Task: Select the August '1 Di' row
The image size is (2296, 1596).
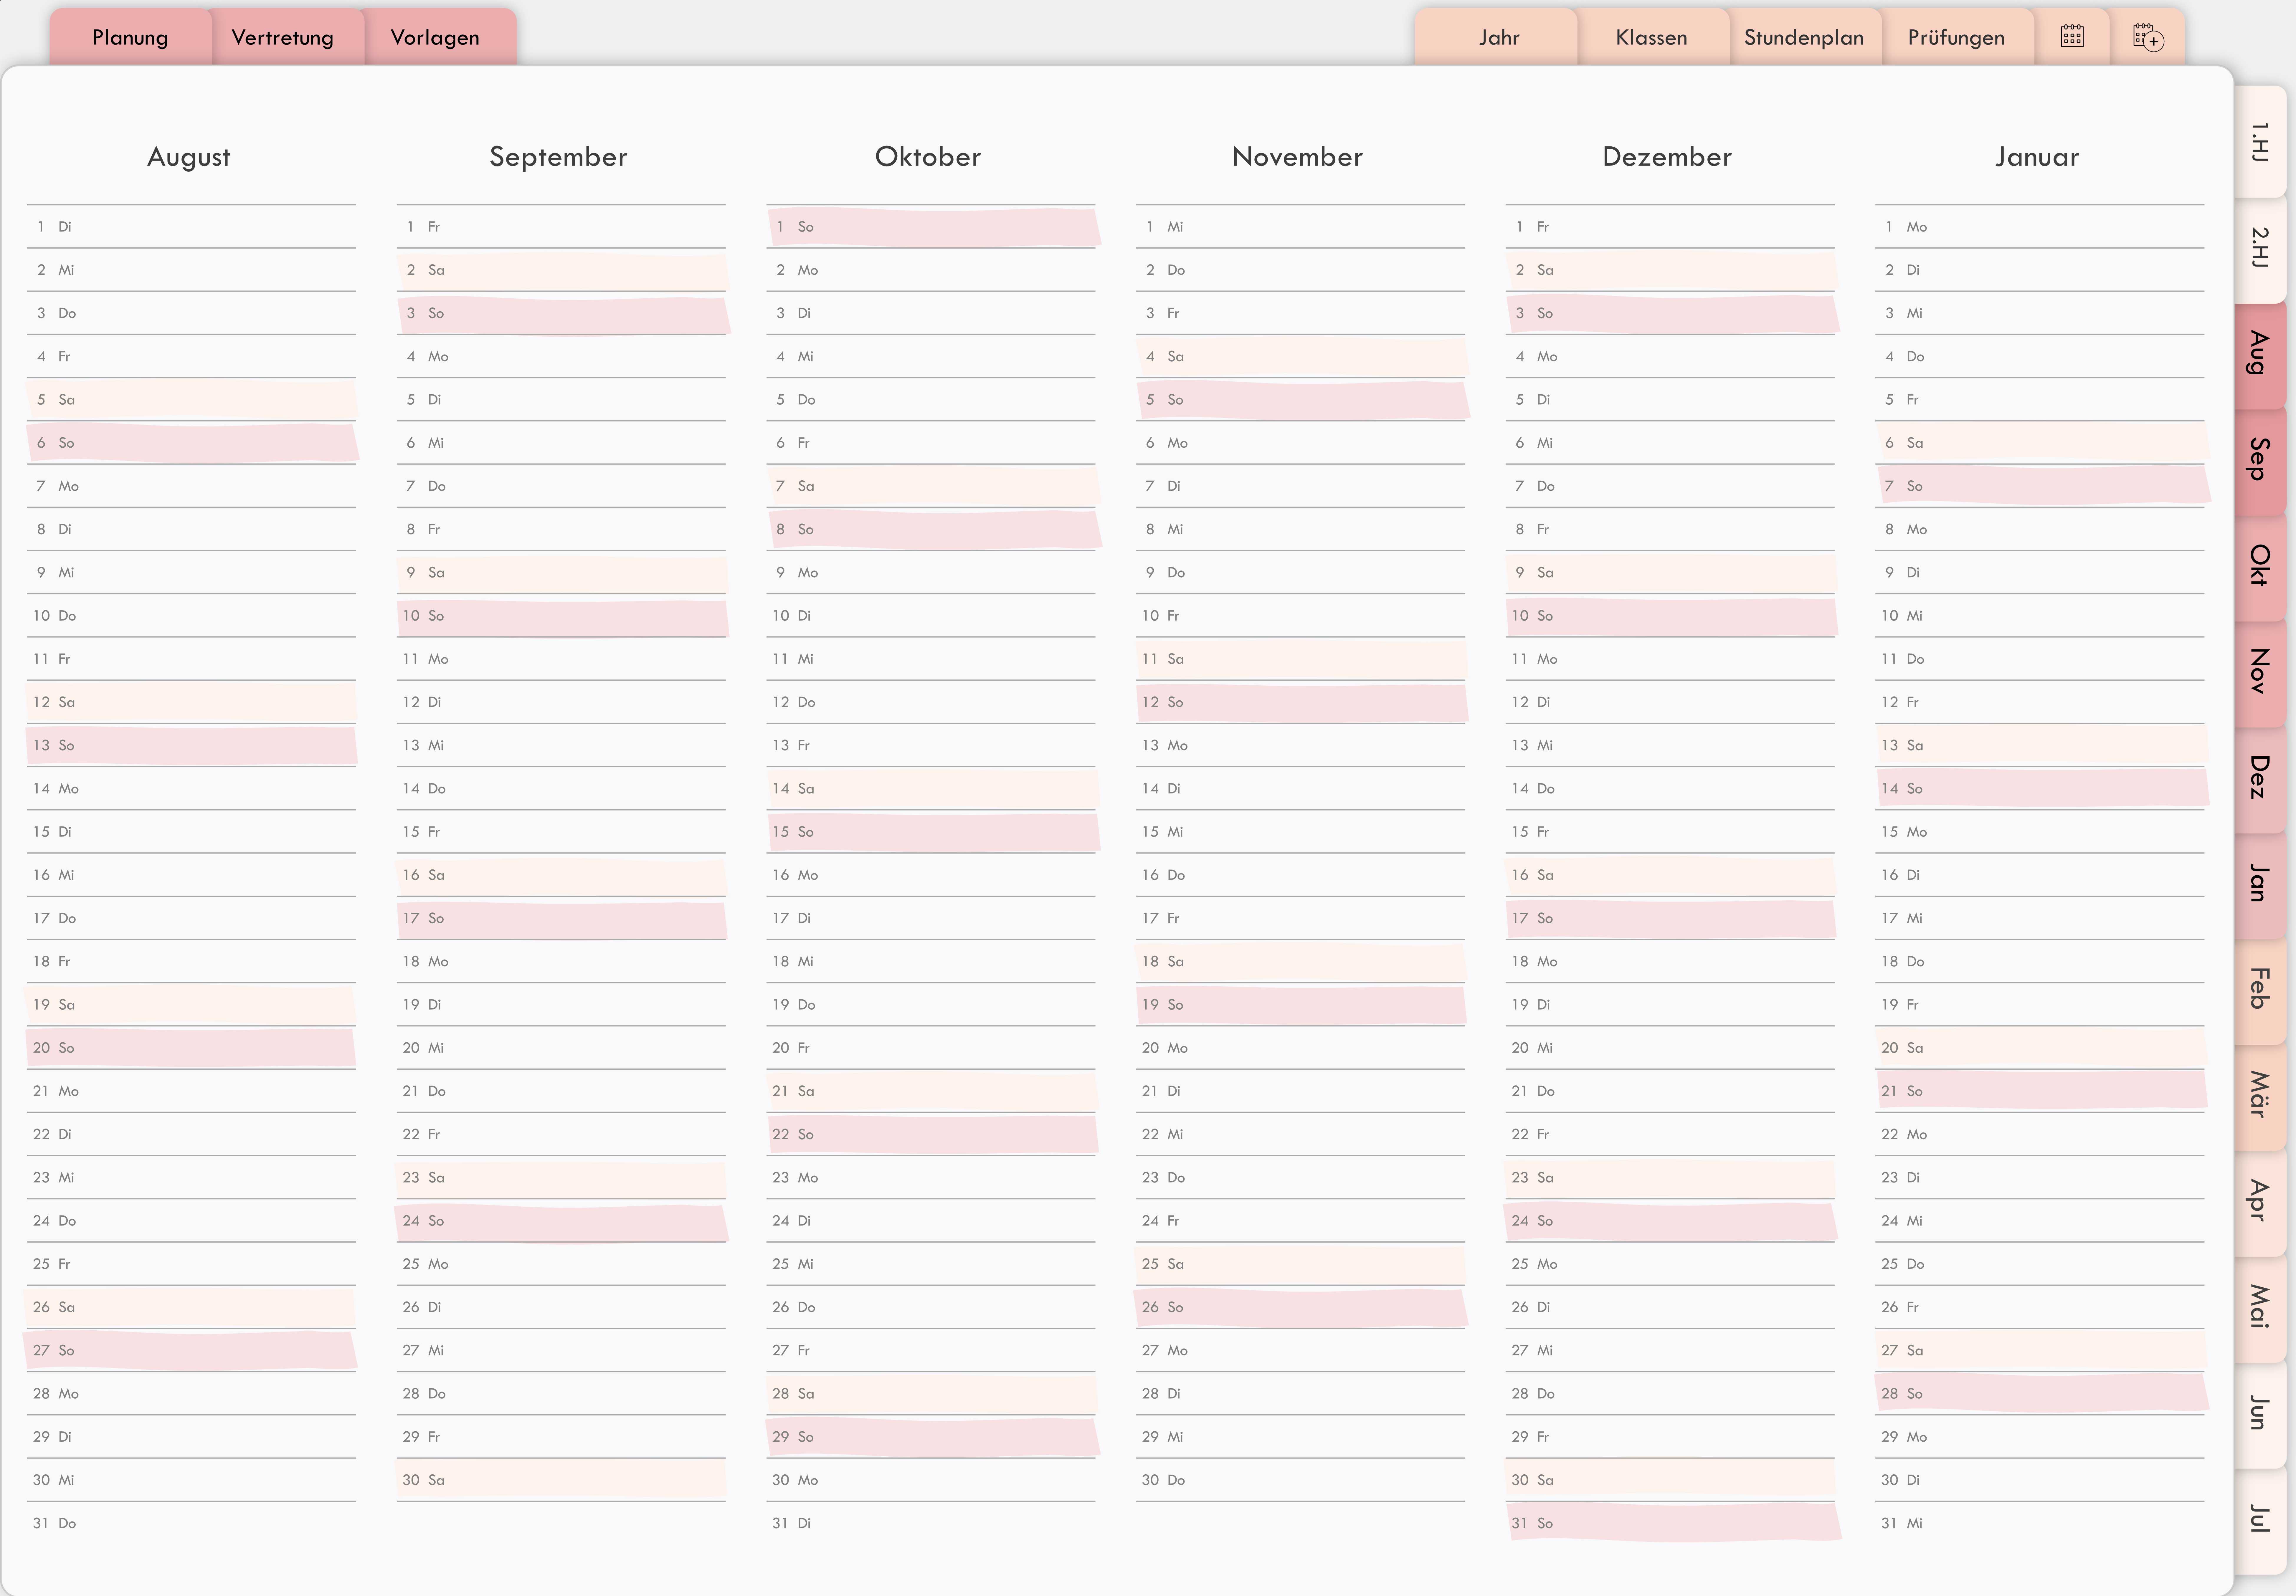Action: pos(191,227)
